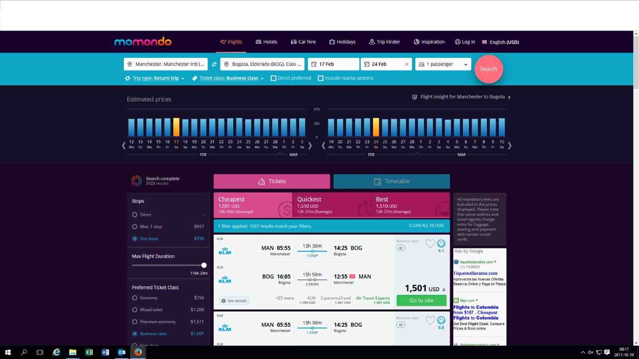The height and width of the screenshot is (359, 639).
Task: Launch Internet Explorer from the taskbar
Action: 56,352
